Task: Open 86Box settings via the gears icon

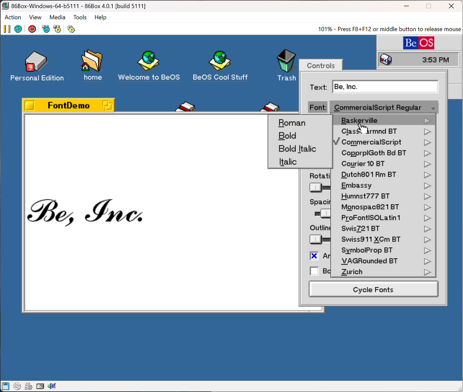Action: pos(71,29)
